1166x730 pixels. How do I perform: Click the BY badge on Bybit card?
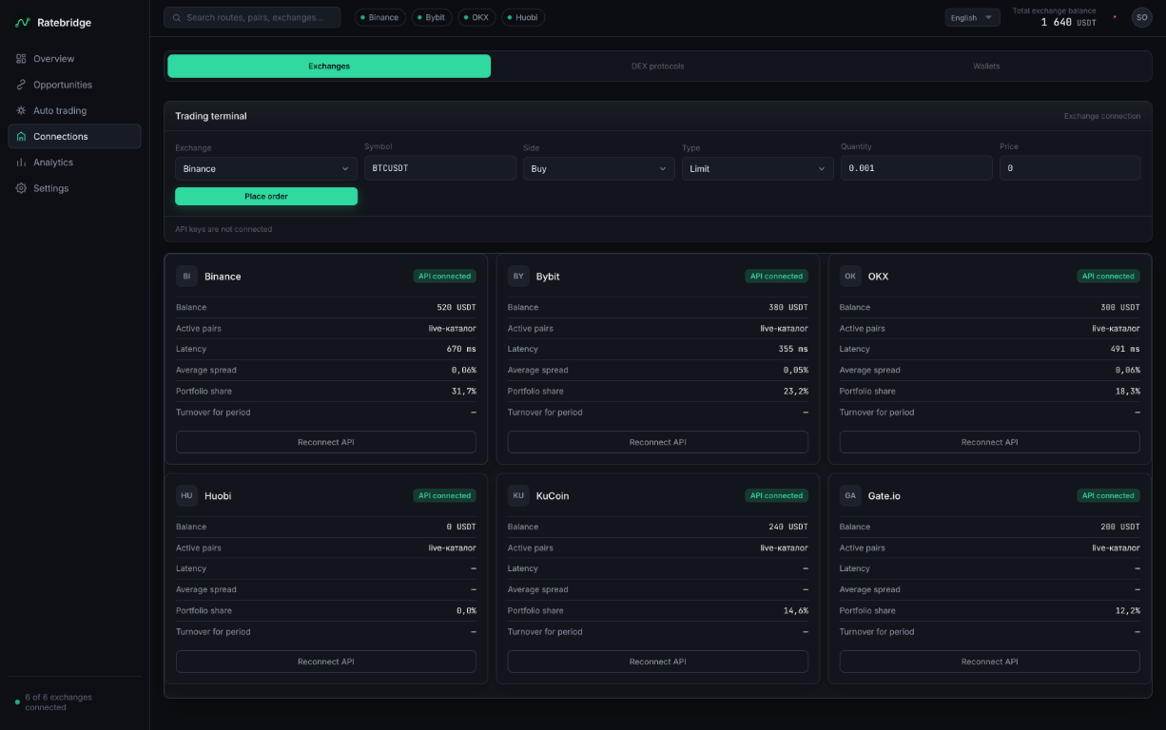pos(518,277)
